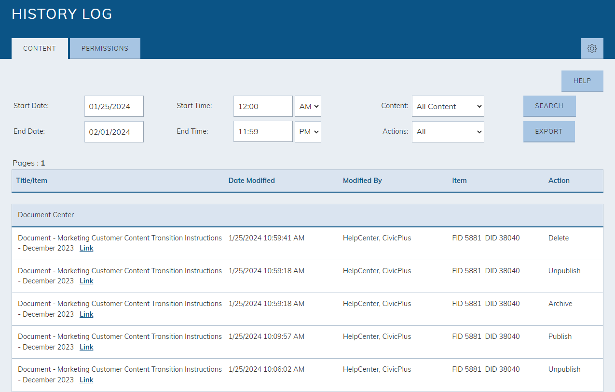Screen dimensions: 615x392
Task: Select the 10:59:41 AM date cell
Action: pyautogui.click(x=266, y=238)
